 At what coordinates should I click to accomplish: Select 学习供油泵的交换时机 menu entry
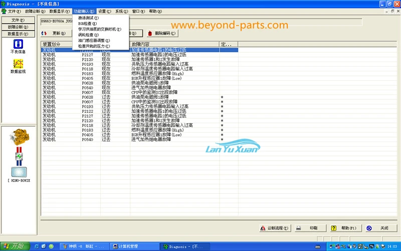pyautogui.click(x=101, y=29)
